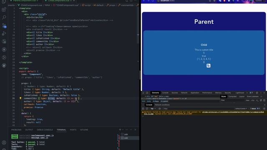Click the 'div.parent' breadcrumb in Elements
Image resolution: width=267 pixels, height=150 pixels.
click(x=164, y=101)
